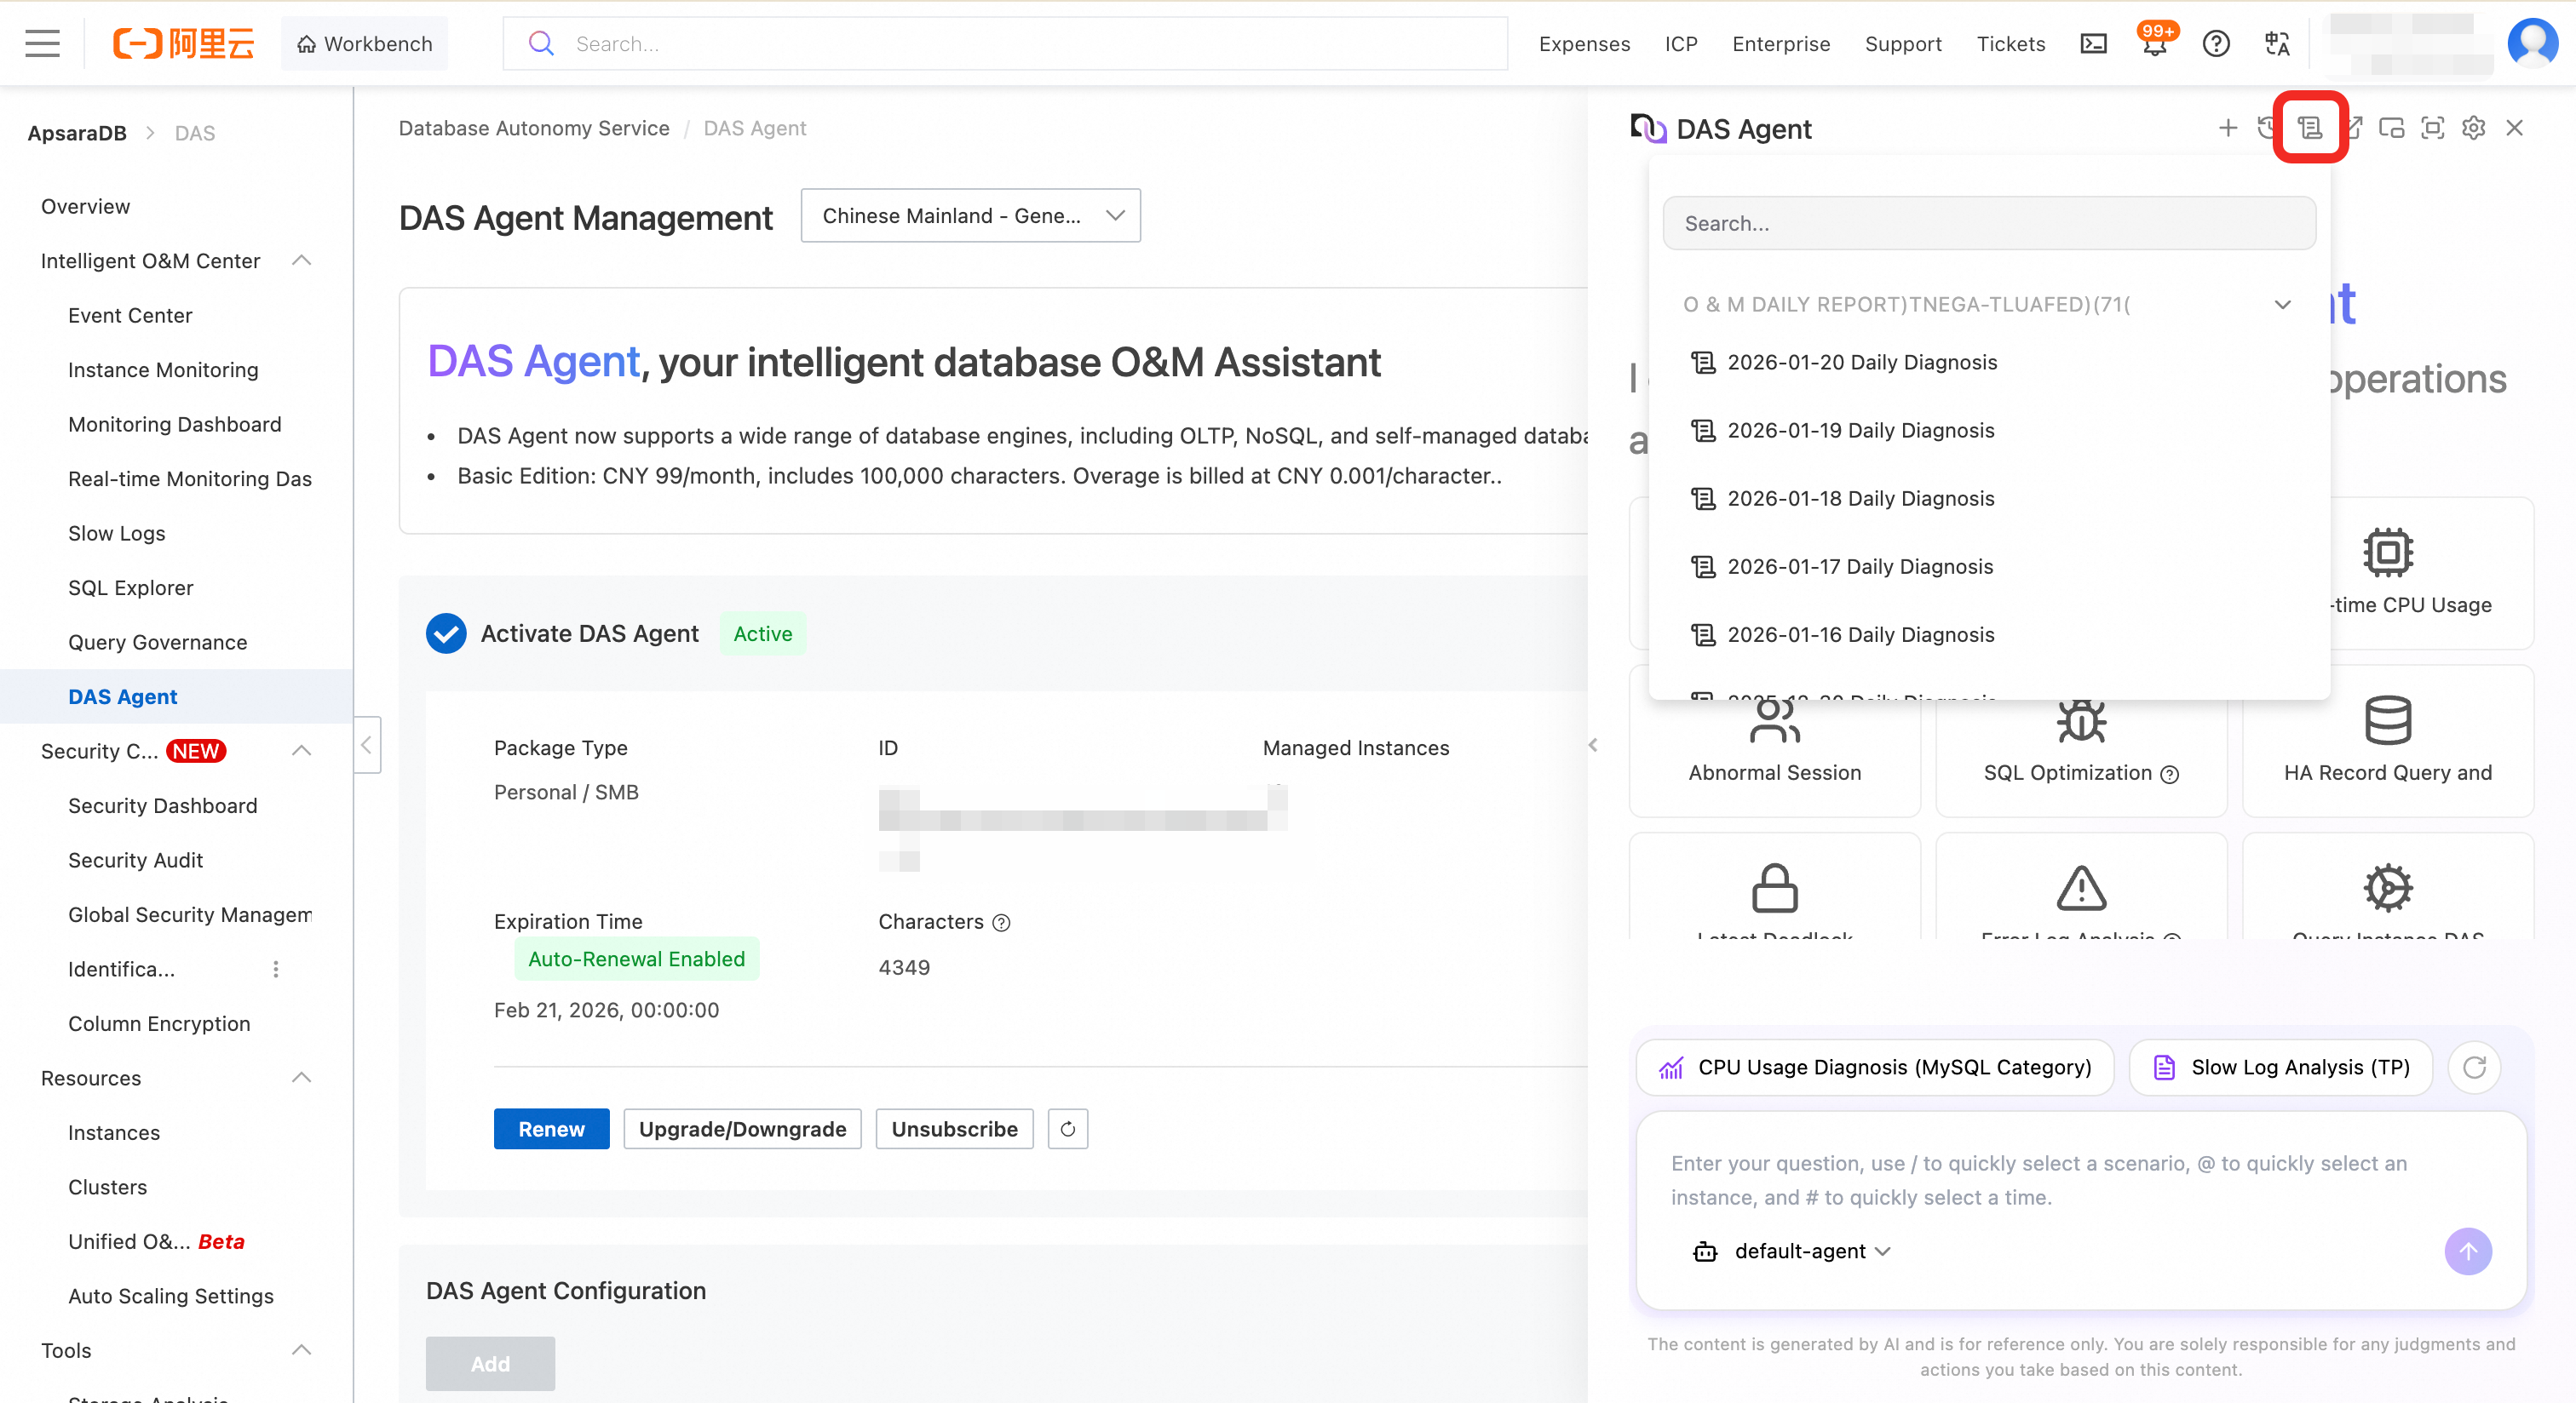Expand DAS Agent panel to fullscreen
Image resolution: width=2576 pixels, height=1403 pixels.
(2432, 128)
